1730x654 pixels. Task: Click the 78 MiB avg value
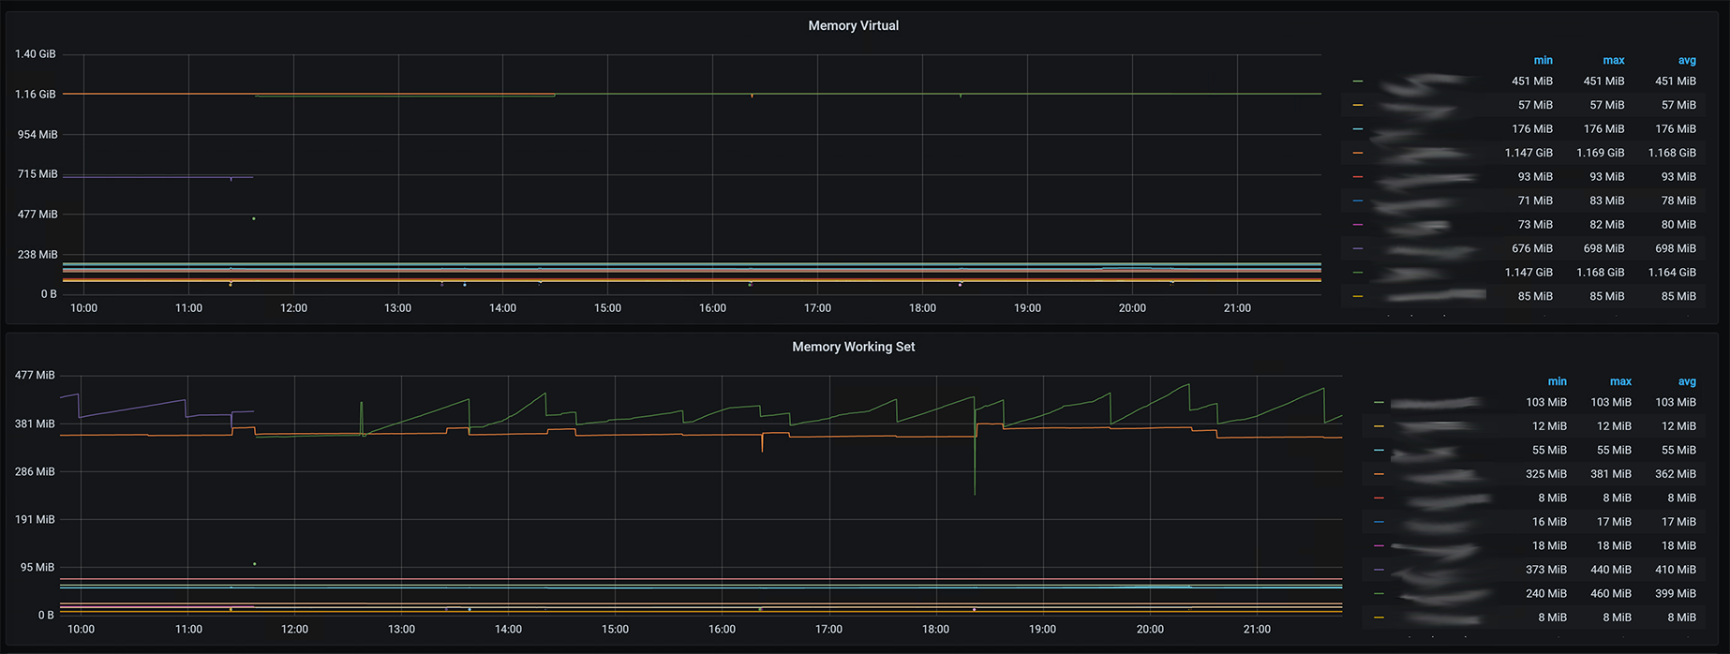coord(1678,201)
